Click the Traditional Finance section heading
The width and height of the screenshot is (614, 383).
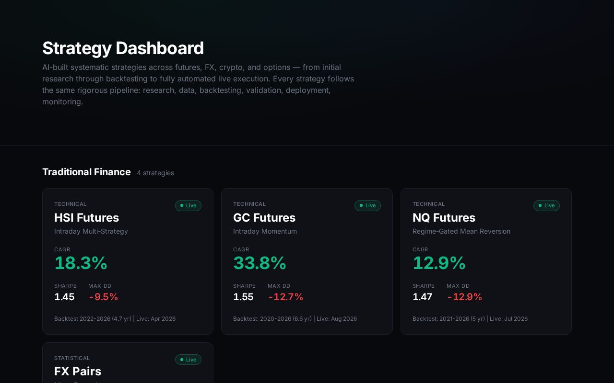(86, 172)
